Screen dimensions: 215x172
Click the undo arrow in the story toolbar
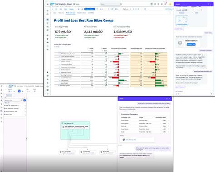point(78,9)
